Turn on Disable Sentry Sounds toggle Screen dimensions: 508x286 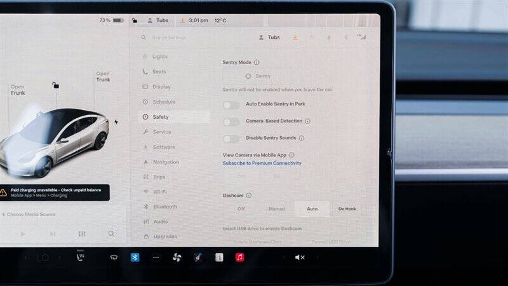[231, 138]
